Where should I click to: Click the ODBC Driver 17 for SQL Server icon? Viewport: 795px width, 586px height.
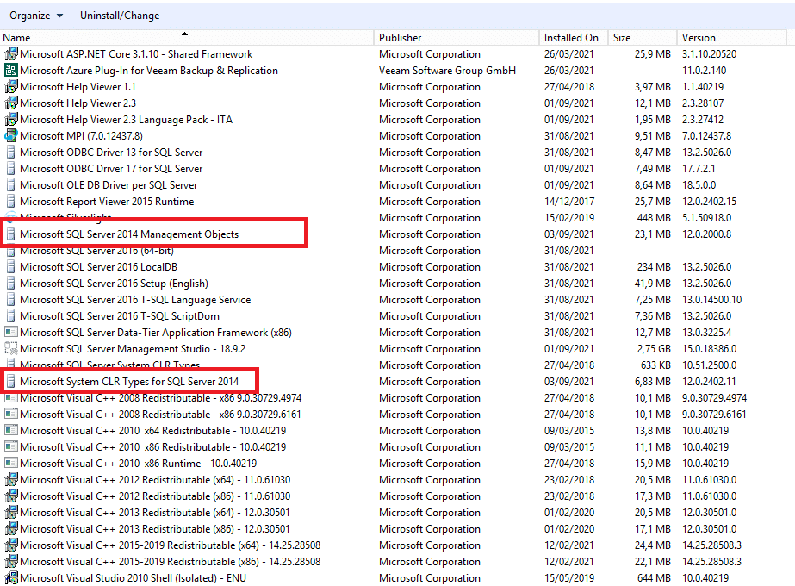(10, 168)
